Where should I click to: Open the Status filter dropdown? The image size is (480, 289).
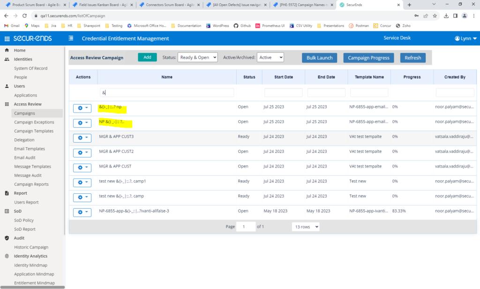tap(198, 57)
